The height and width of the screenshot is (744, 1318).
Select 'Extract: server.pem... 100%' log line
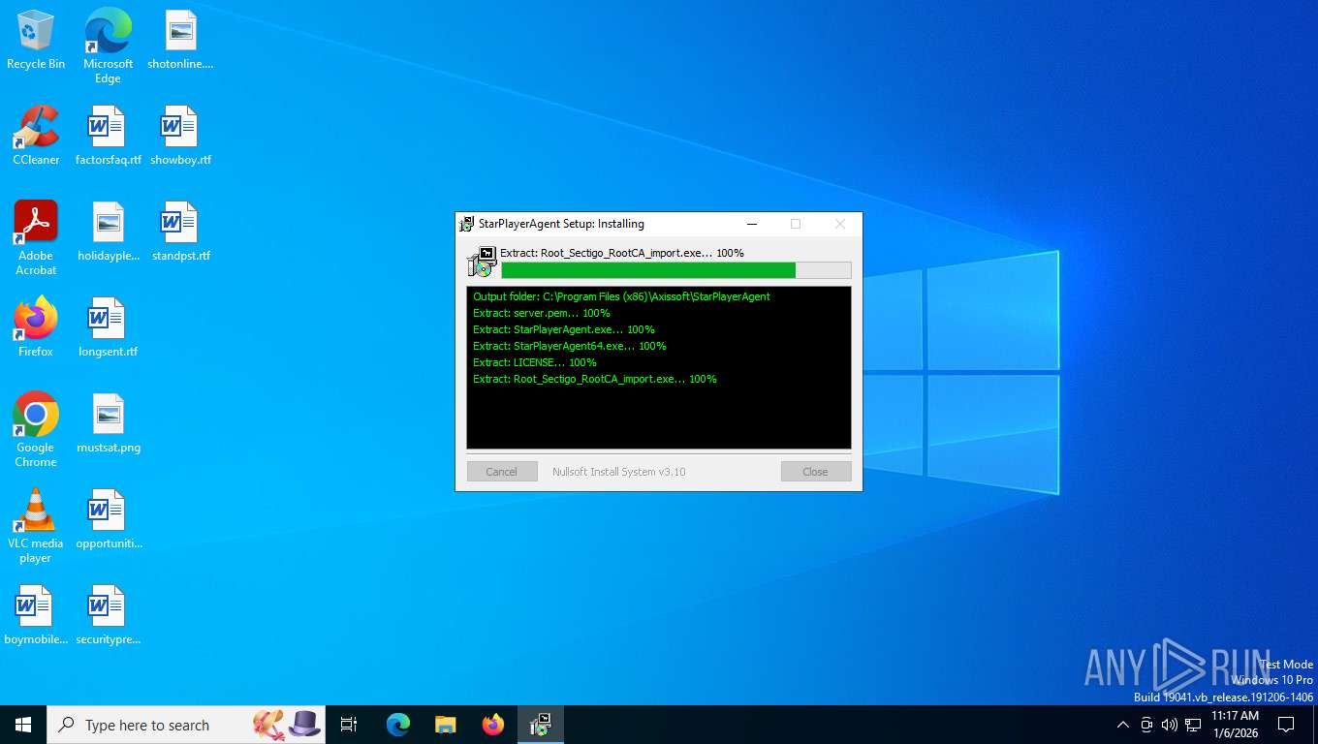coord(542,313)
